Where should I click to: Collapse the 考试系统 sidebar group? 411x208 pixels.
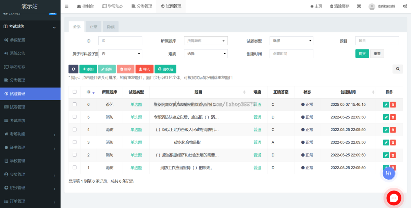pyautogui.click(x=30, y=26)
